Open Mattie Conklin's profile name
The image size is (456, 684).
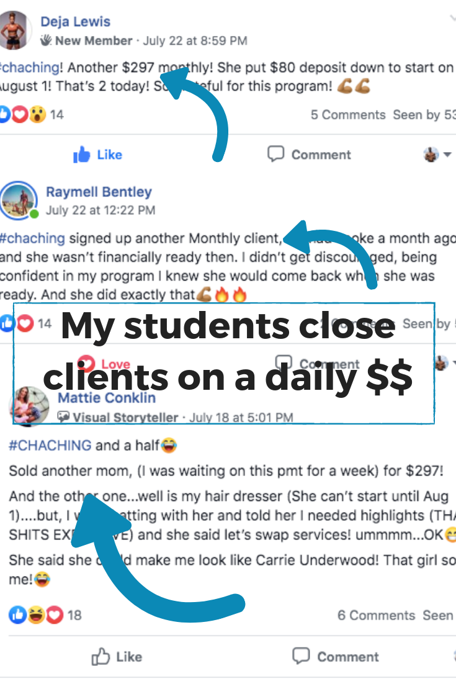[x=107, y=398]
